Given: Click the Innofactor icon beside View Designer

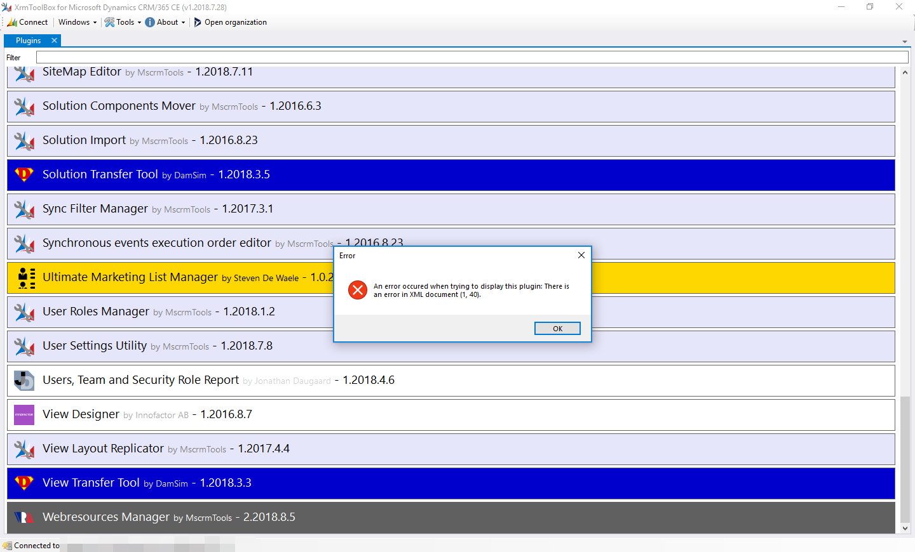Looking at the screenshot, I should click(24, 414).
